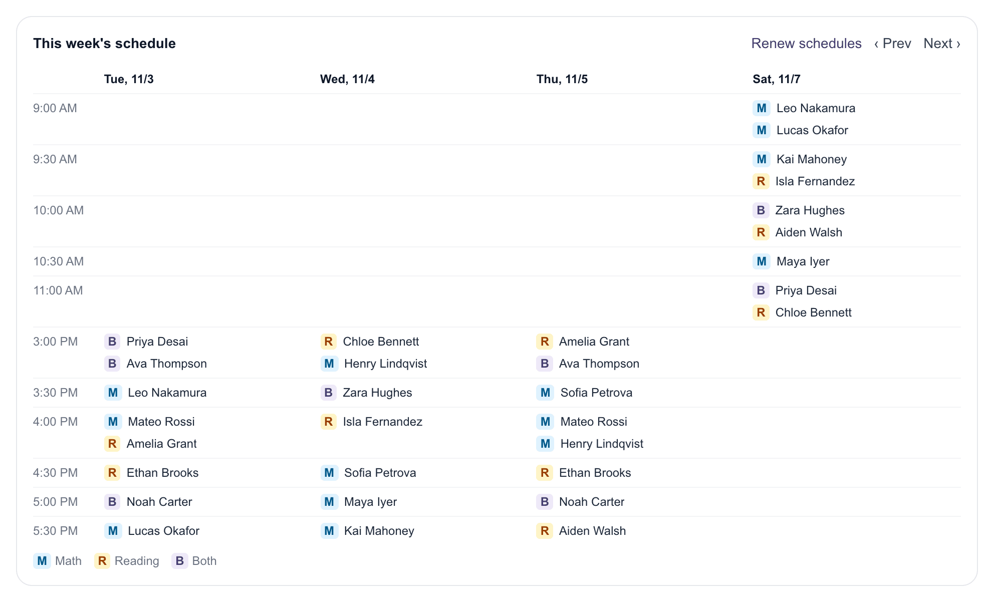Screen dimensions: 994x602
Task: Click Math badge beside Henry Lindqvist on Thursday
Action: 545,444
